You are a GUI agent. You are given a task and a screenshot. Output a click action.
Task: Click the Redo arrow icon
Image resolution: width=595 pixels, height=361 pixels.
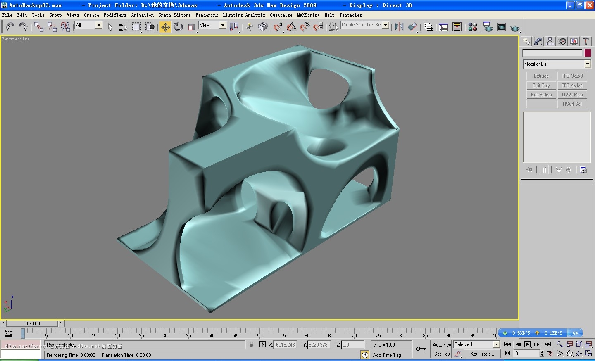[x=23, y=27]
